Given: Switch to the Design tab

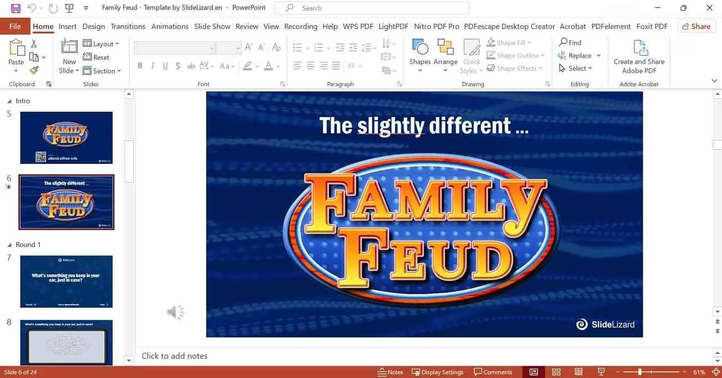Looking at the screenshot, I should 93,26.
